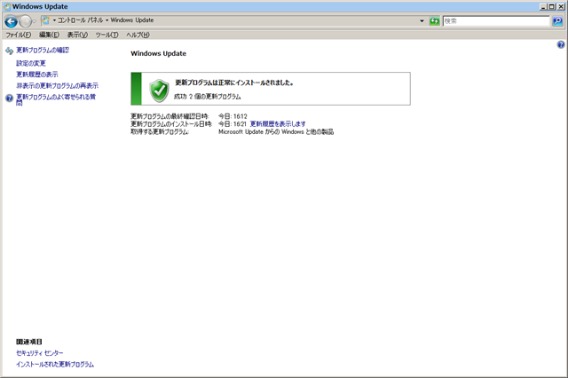Open the ファイル(F) menu
This screenshot has height=378, width=568.
tap(19, 35)
